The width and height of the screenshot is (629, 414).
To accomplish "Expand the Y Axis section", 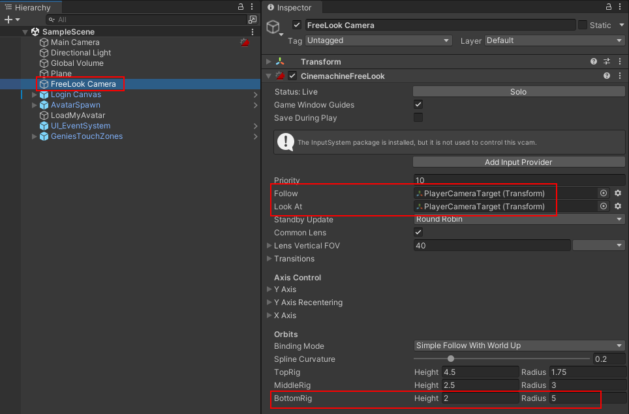I will tap(269, 289).
